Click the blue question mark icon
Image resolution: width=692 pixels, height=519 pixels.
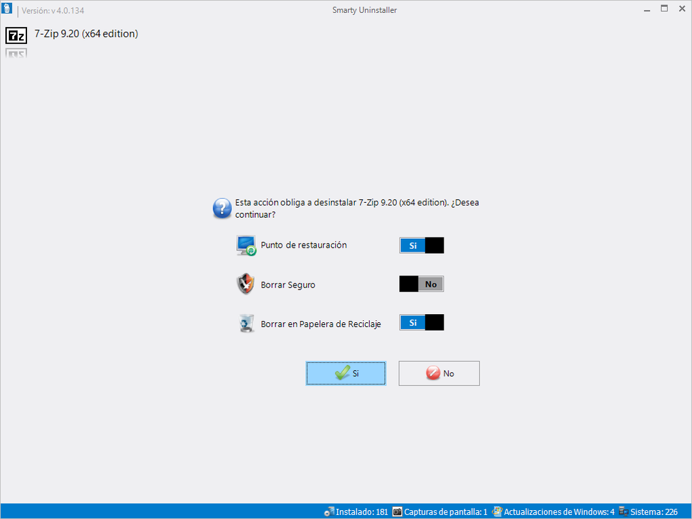(222, 208)
